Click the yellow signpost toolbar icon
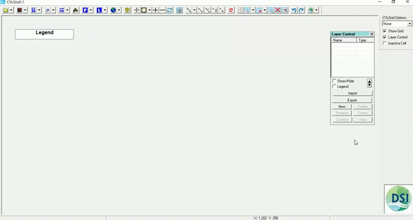413x220 pixels. coord(128,10)
